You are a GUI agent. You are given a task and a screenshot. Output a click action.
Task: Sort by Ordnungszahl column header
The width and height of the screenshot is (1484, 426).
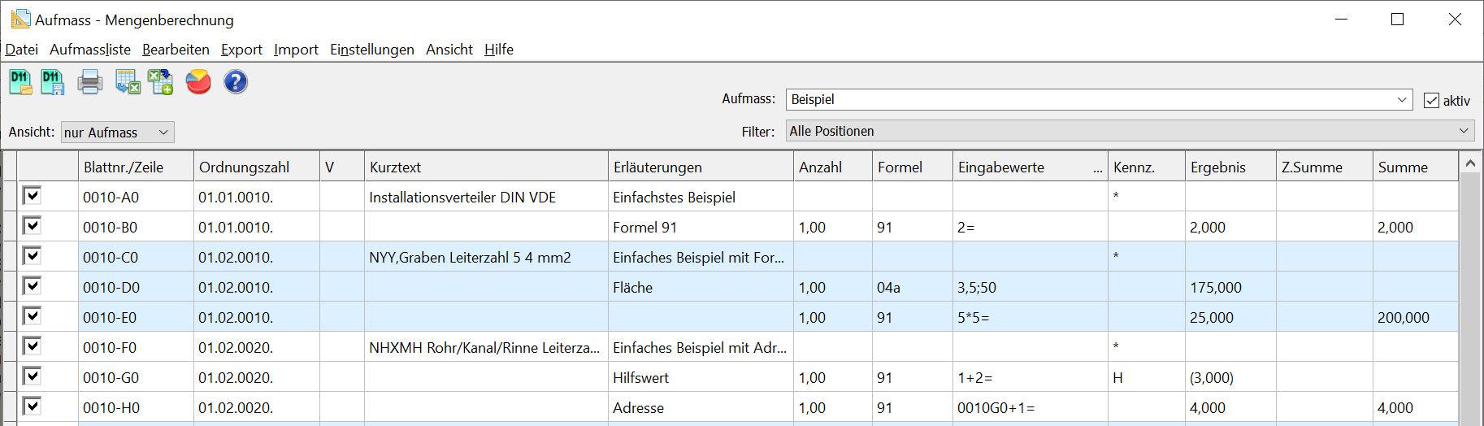(244, 167)
